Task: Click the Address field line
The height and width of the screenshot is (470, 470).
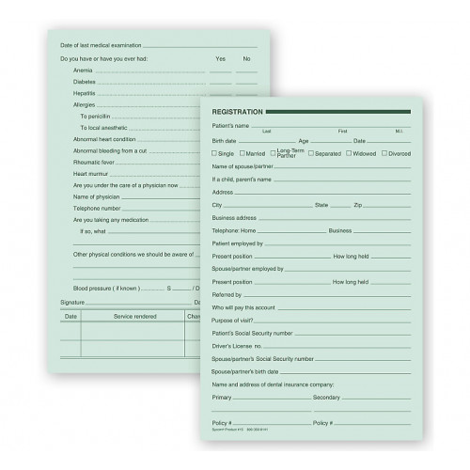Action: point(322,193)
